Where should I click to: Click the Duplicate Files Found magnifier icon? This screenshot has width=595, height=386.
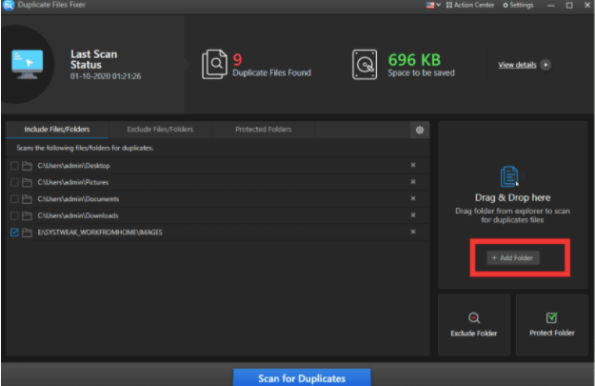[x=214, y=64]
